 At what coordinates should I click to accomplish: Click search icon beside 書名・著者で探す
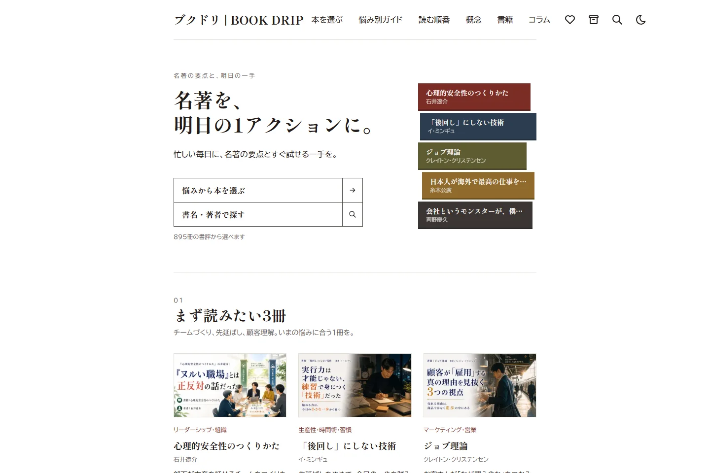tap(353, 214)
